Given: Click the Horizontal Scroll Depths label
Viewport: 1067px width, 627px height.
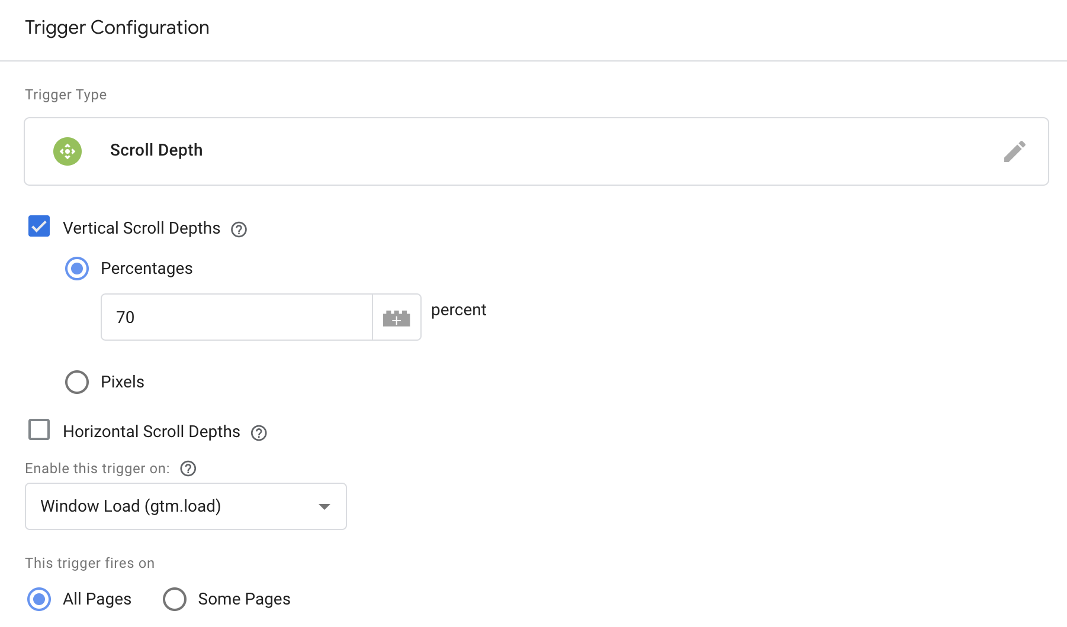Looking at the screenshot, I should pos(152,432).
